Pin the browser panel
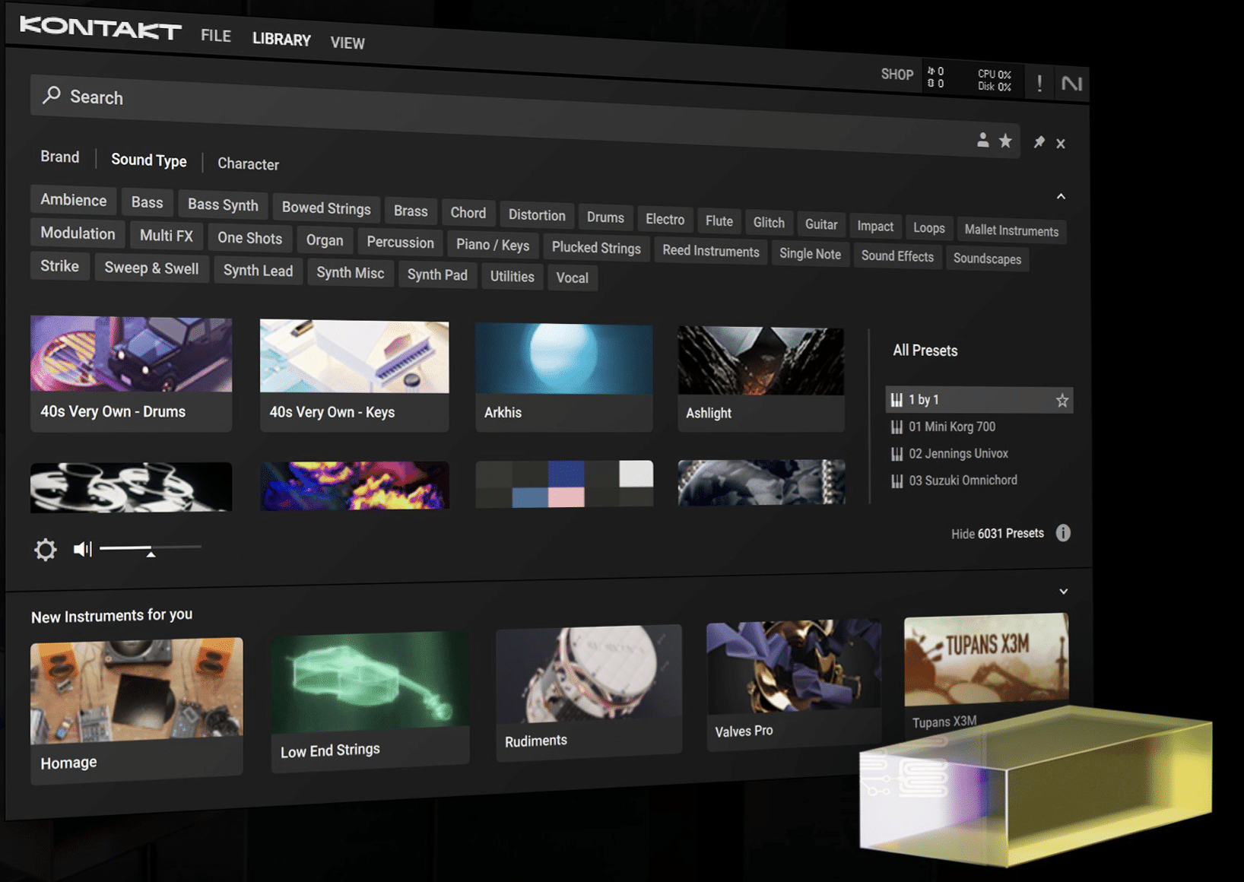The height and width of the screenshot is (882, 1244). click(1039, 142)
